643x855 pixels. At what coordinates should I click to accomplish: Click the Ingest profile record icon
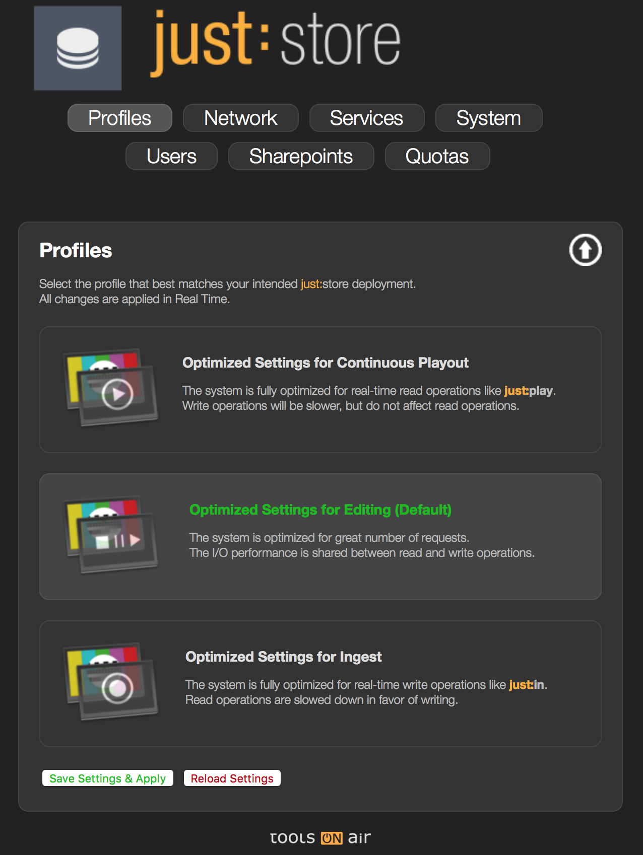pyautogui.click(x=111, y=682)
